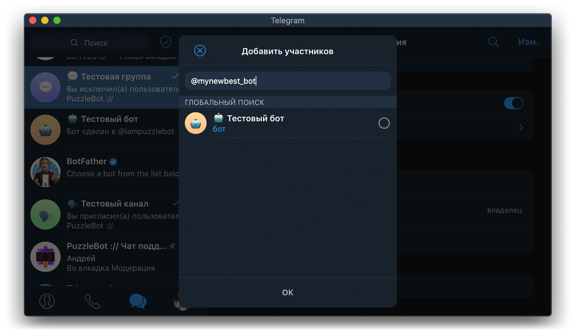
Task: Select the Тестовый бот radio circle
Action: pos(384,123)
